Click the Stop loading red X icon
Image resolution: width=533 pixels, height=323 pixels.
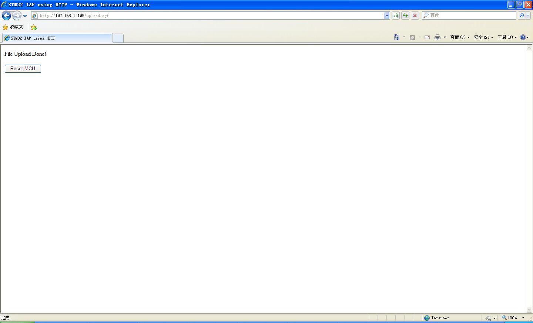[415, 16]
